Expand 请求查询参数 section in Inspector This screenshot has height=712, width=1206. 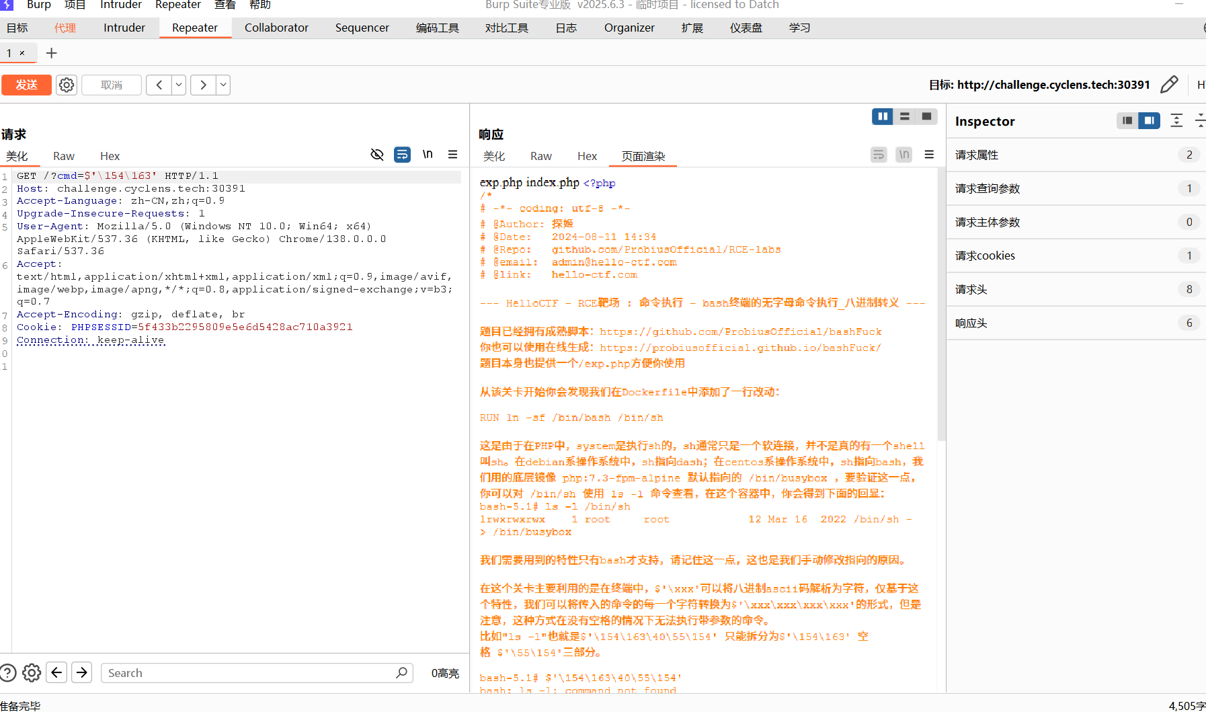tap(1076, 188)
